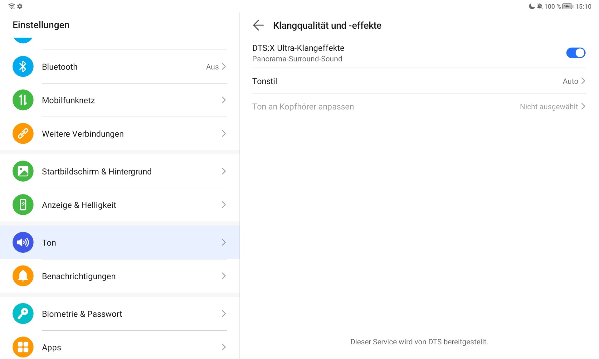Open Bluetooth via its Aus chevron
The width and height of the screenshot is (599, 359).
223,67
